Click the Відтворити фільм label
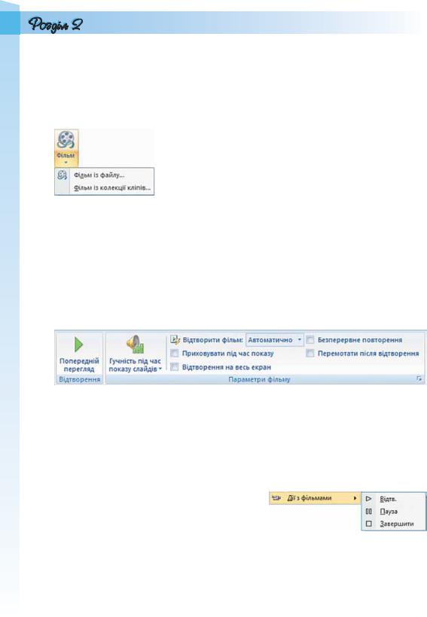427x617 pixels. [x=212, y=339]
